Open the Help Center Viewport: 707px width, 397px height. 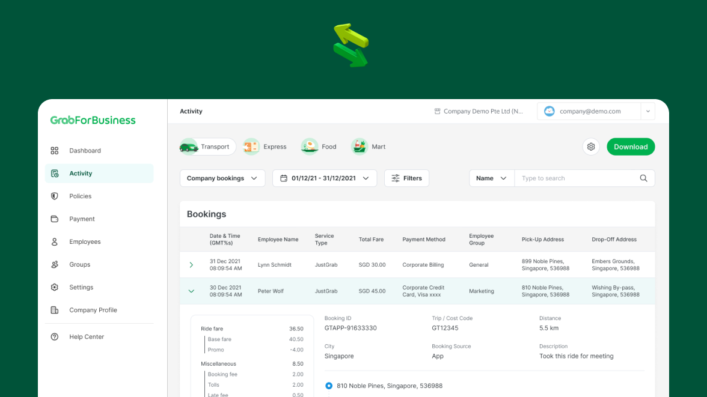[86, 336]
